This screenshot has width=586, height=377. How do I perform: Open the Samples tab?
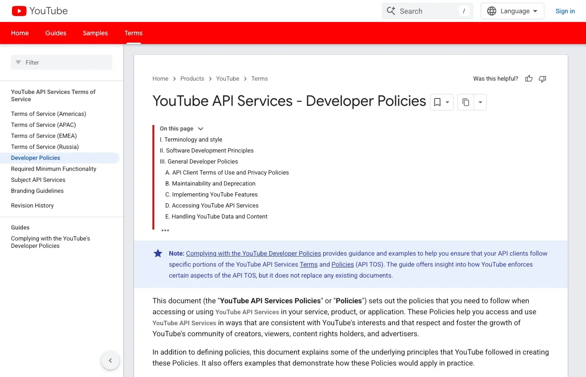95,33
